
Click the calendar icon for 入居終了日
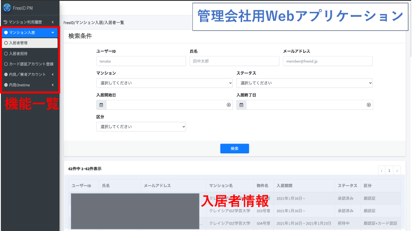tap(241, 105)
